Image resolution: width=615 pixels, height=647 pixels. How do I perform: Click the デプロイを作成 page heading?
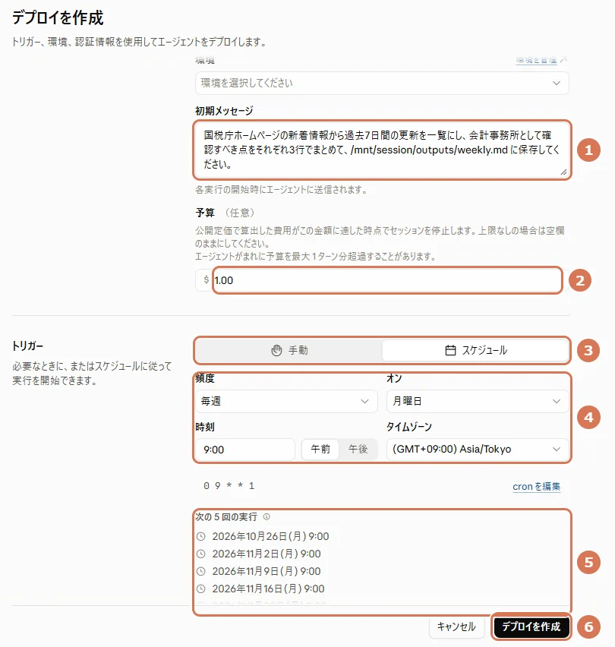click(58, 17)
